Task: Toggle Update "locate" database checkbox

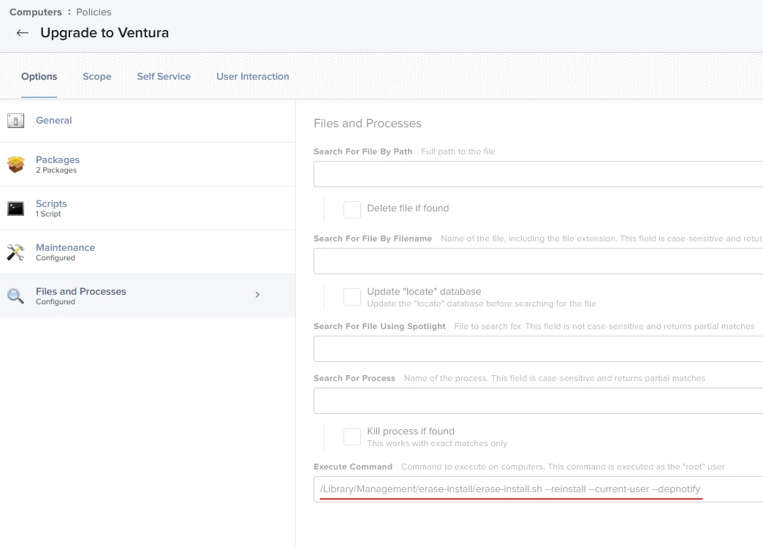Action: [x=352, y=297]
